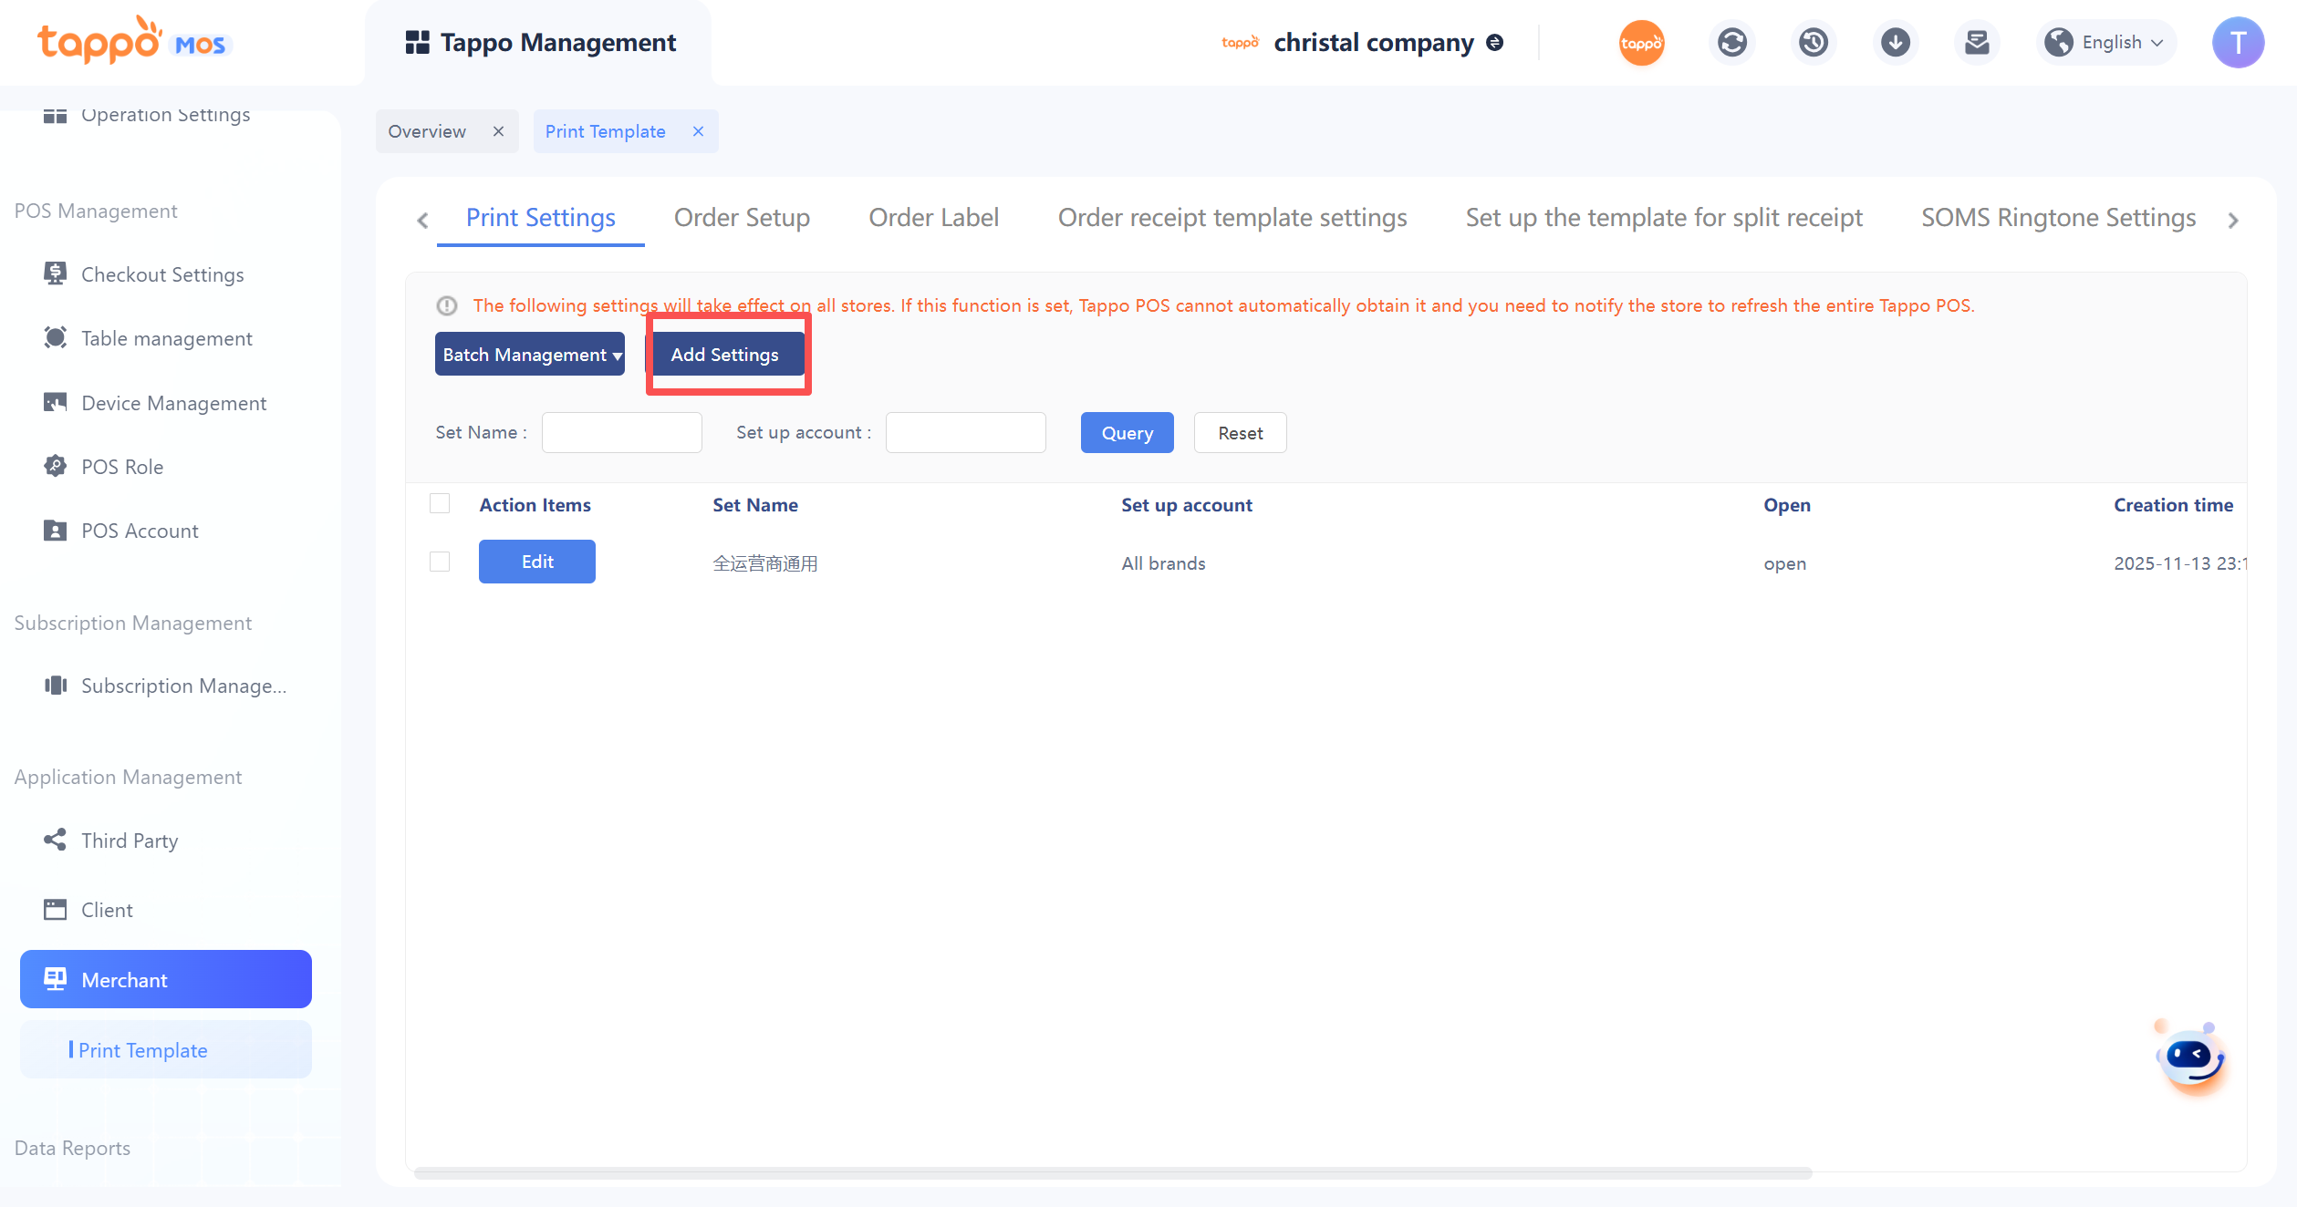Click the refresh sync icon in header
The width and height of the screenshot is (2297, 1207).
[1731, 43]
